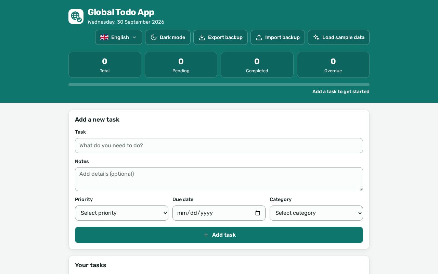The height and width of the screenshot is (274, 438).
Task: Click the upload icon on Import backup
Action: [259, 37]
